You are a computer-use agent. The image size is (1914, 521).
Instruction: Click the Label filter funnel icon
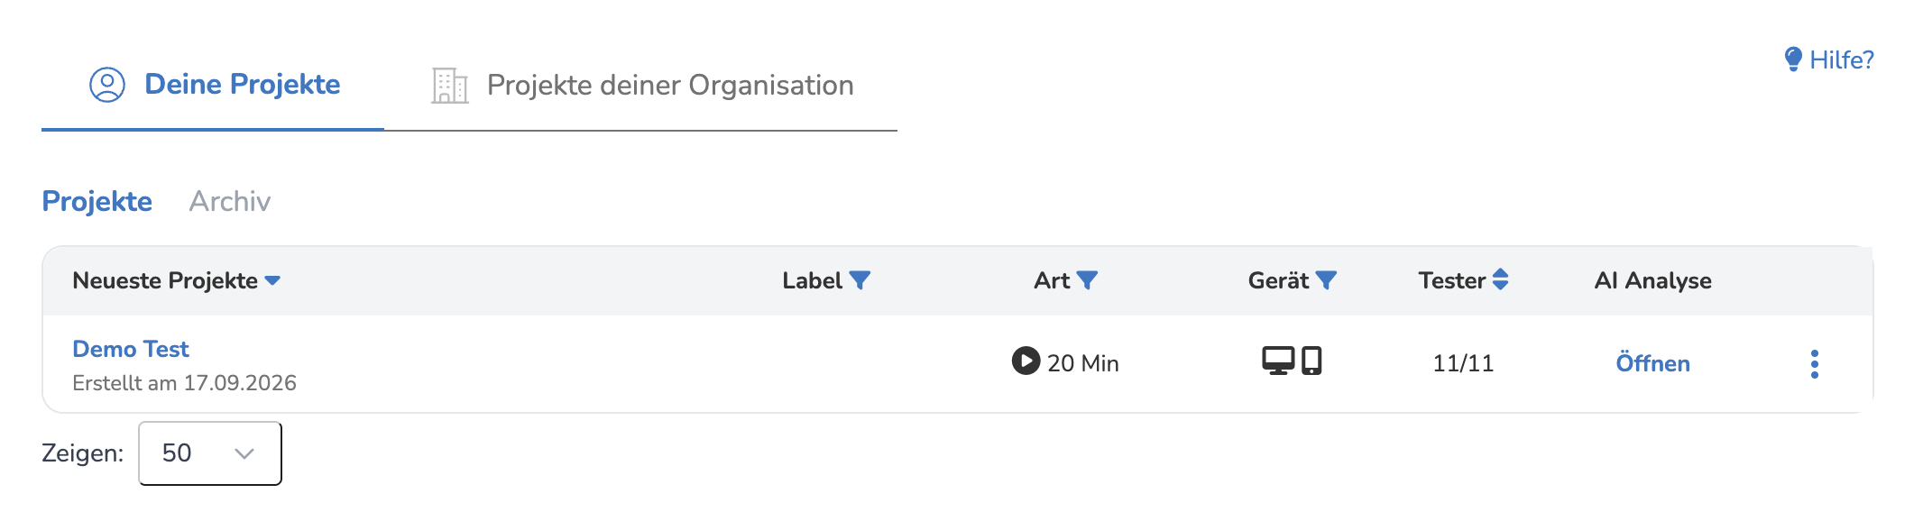click(x=860, y=280)
